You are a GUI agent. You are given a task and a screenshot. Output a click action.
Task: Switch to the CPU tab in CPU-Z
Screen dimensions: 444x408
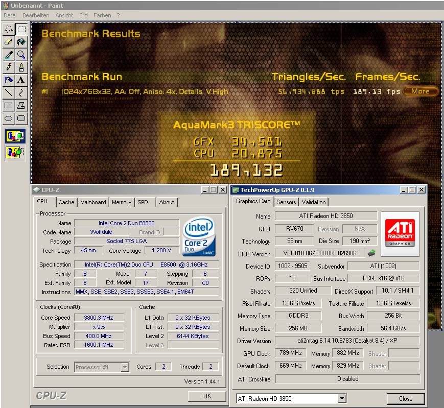[x=42, y=202]
